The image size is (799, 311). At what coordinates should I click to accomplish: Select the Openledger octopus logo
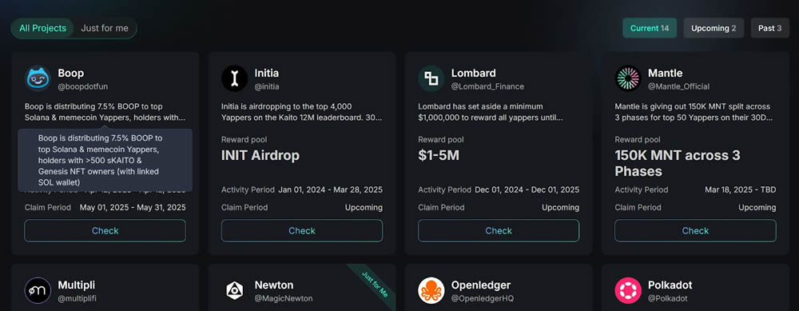431,290
